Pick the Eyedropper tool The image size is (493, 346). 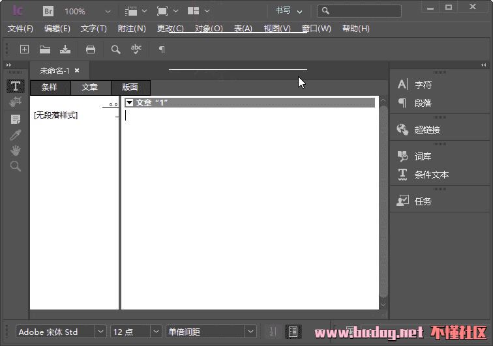(16, 135)
